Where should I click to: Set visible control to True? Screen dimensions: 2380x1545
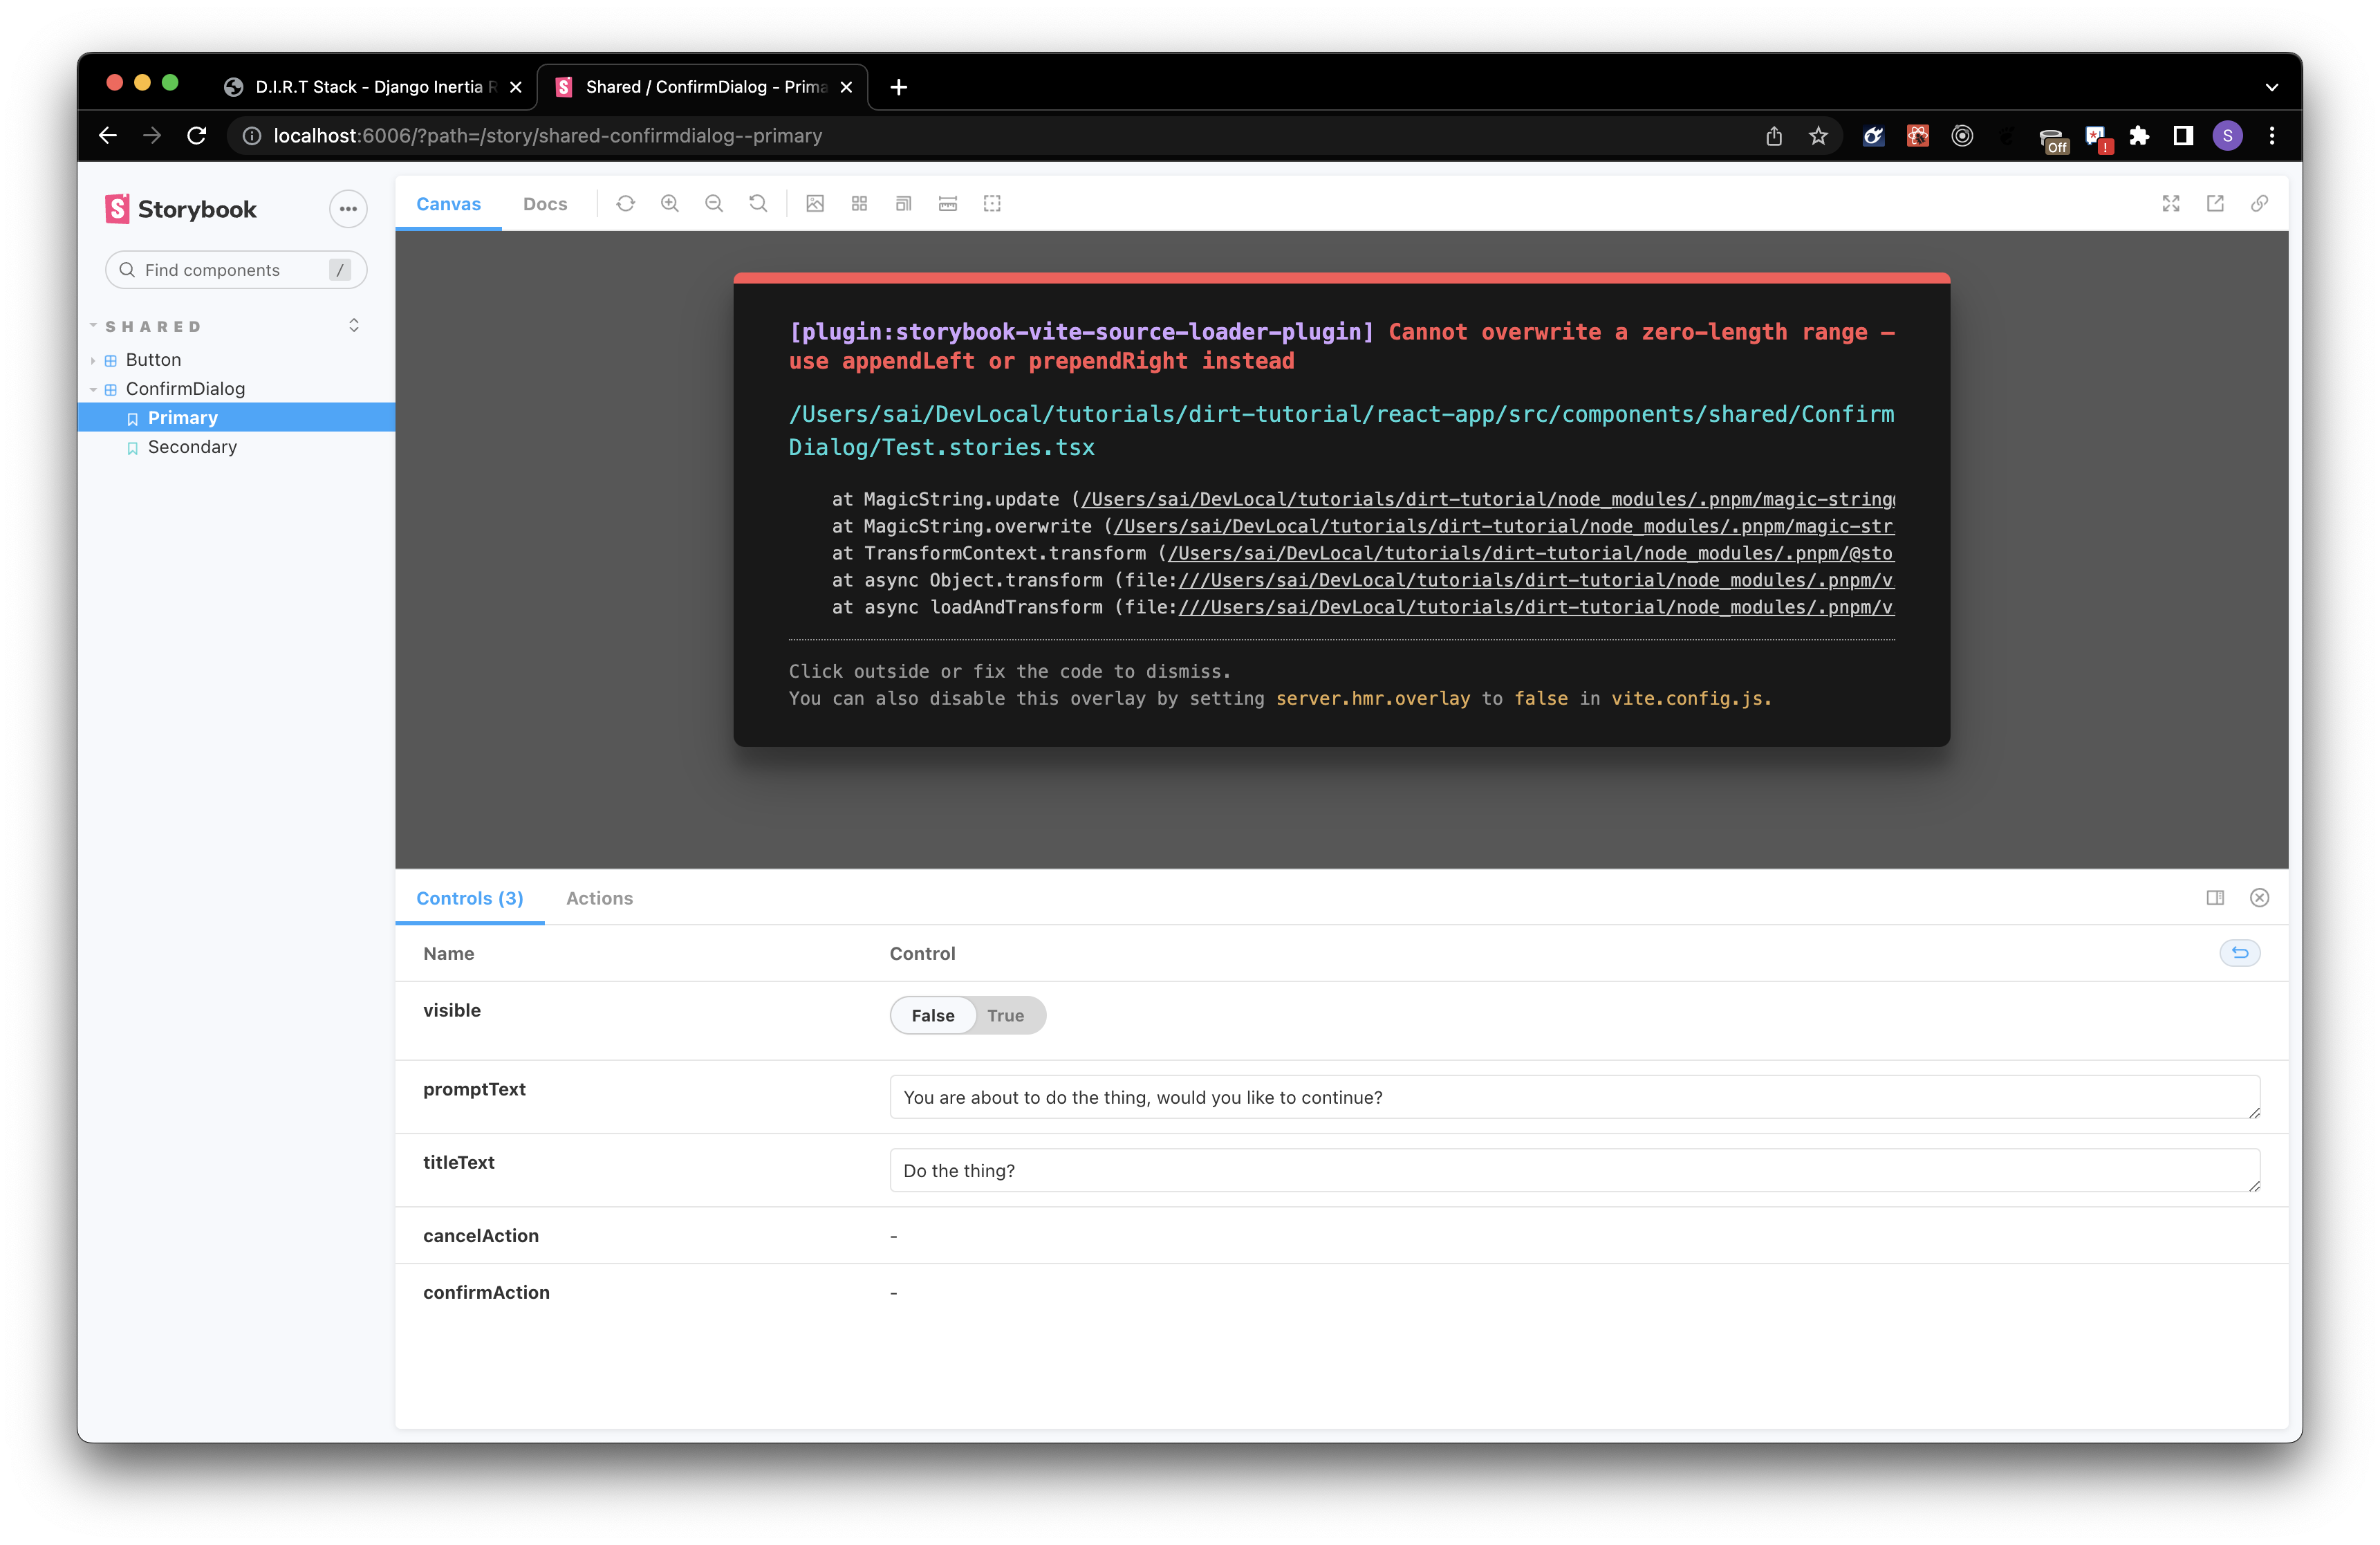coord(1005,1015)
